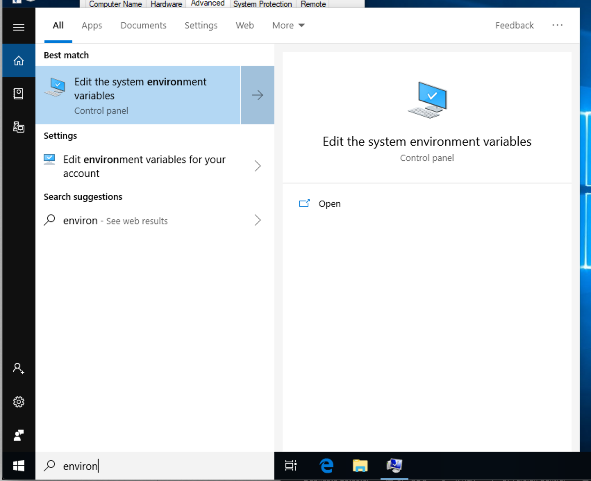Switch to the Settings search tab
Screen dimensions: 591x481
point(201,25)
